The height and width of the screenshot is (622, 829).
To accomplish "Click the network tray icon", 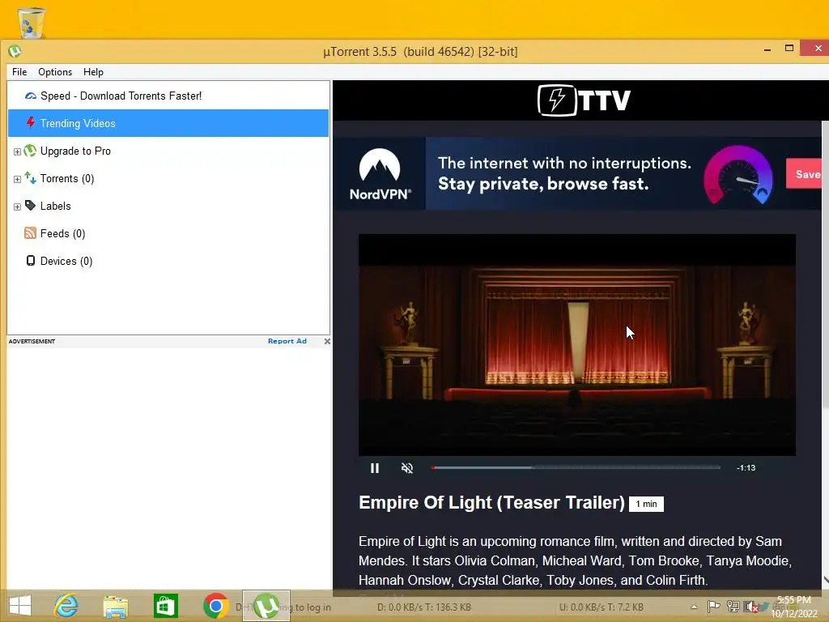I will coord(733,607).
